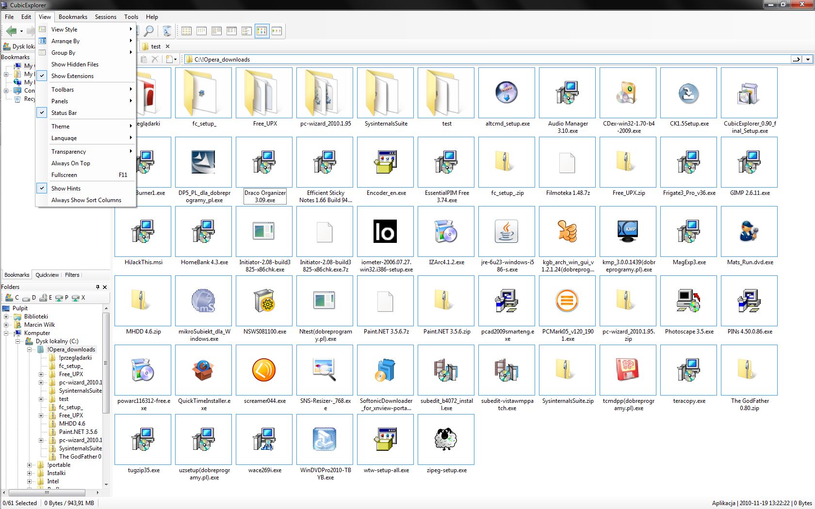Click the highlighted Thumbnails view style button
The image size is (815, 509).
262,31
